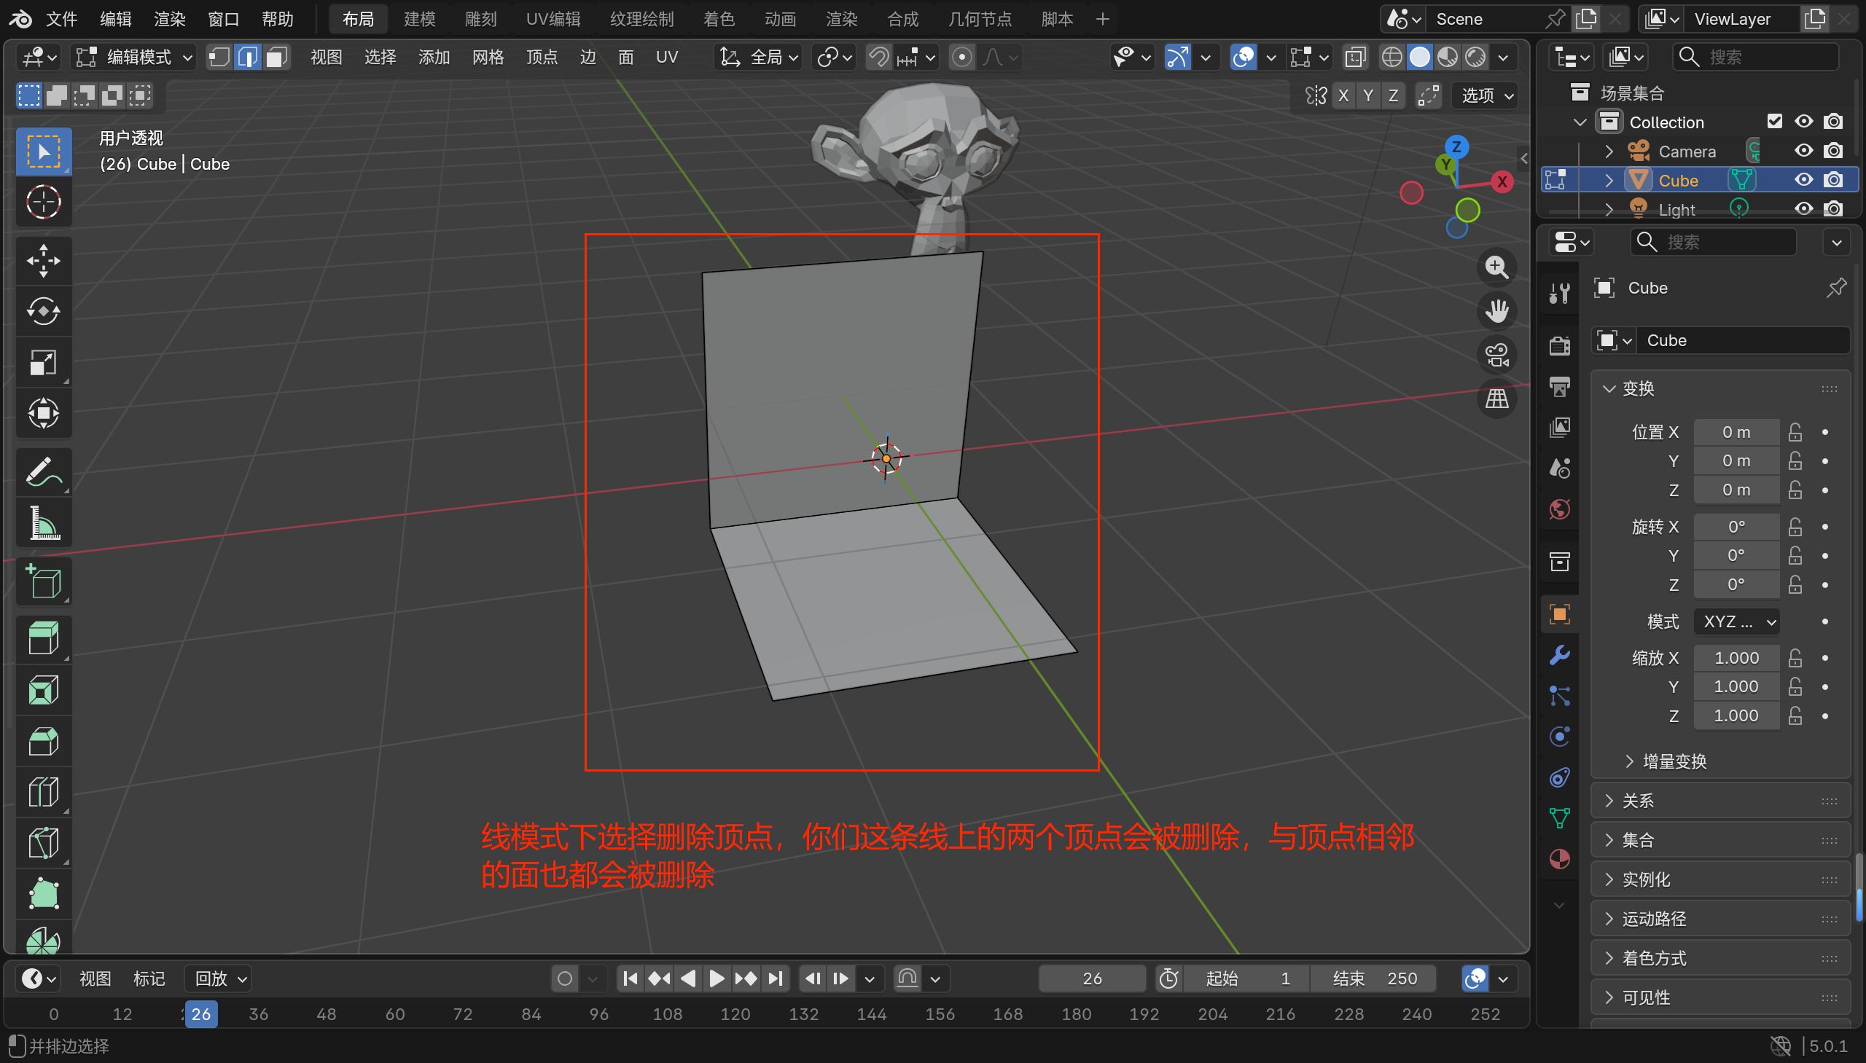Toggle camera view in the viewport
This screenshot has width=1866, height=1063.
coord(1496,356)
